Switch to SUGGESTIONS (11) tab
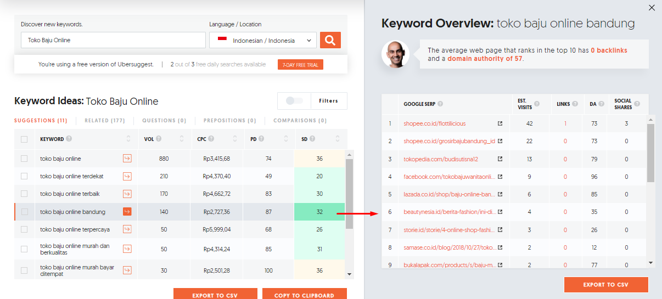Screen dimensions: 662x299 (x=41, y=121)
